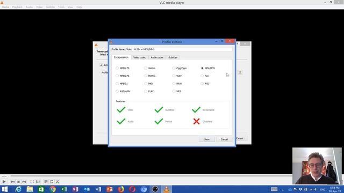
Task: Toggle the loop mode icon
Action: (52, 182)
